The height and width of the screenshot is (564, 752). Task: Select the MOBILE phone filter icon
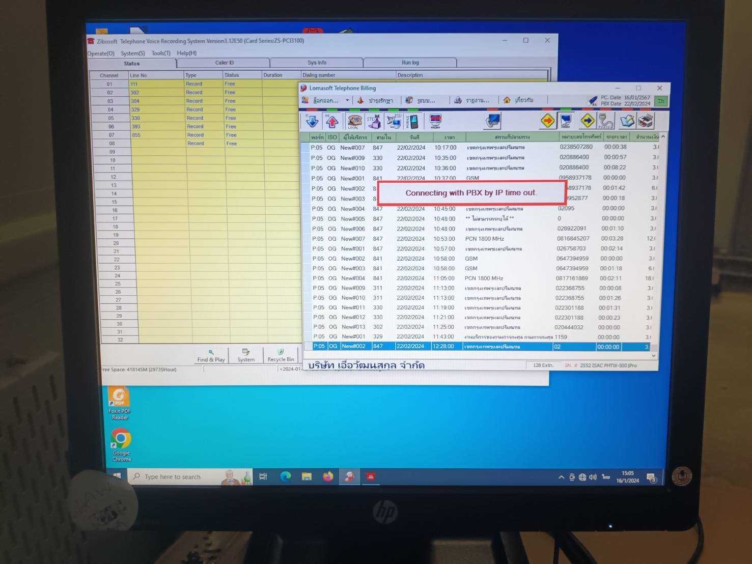tap(413, 121)
